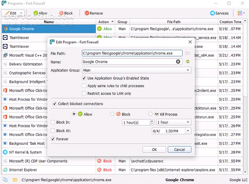Click the File Path input field
The height and width of the screenshot is (184, 249).
point(132,53)
